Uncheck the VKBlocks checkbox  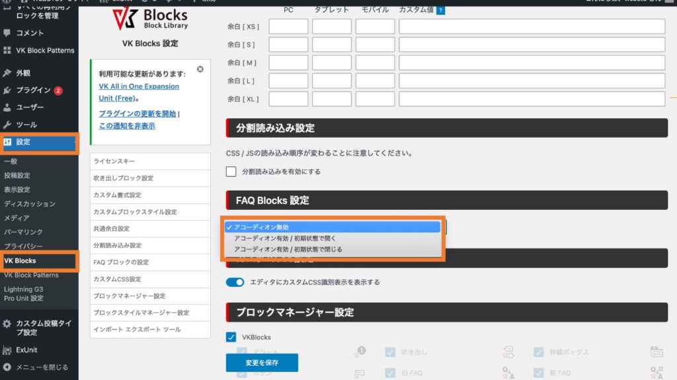(231, 337)
